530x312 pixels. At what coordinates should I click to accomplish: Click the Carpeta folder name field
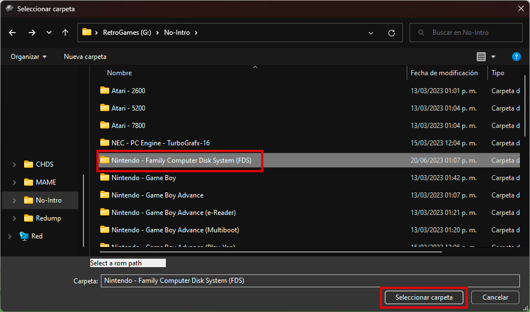pos(310,281)
